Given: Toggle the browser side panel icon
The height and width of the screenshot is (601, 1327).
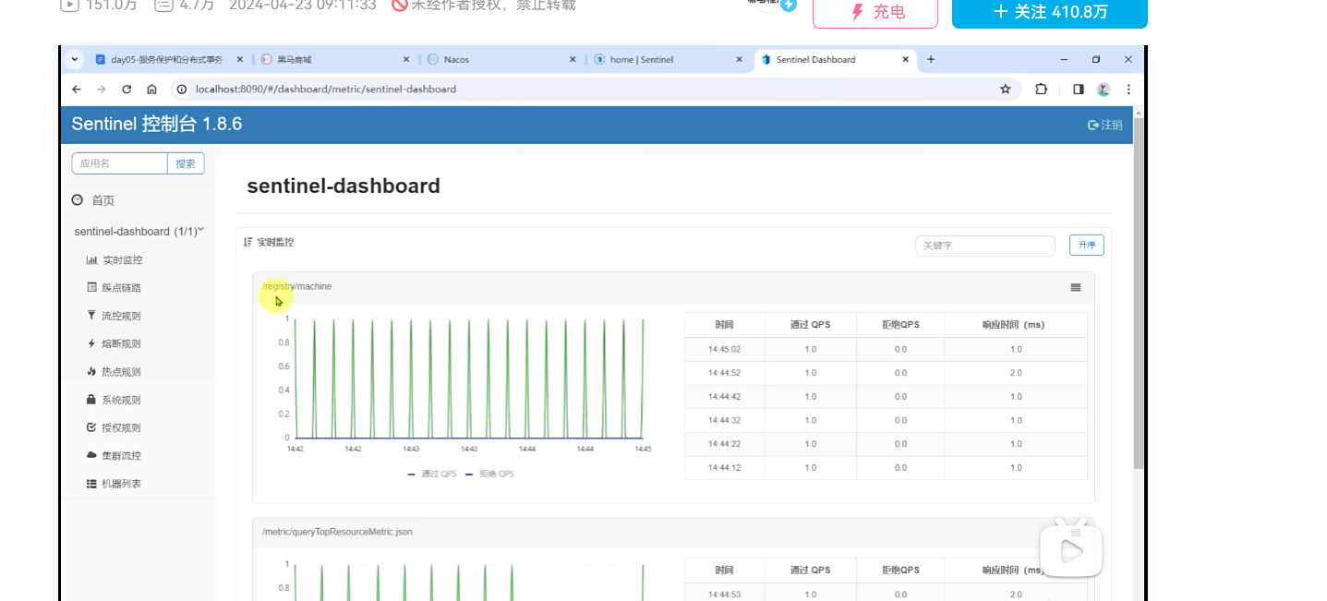Looking at the screenshot, I should pos(1078,90).
